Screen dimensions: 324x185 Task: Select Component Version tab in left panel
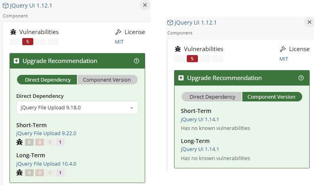pos(107,80)
